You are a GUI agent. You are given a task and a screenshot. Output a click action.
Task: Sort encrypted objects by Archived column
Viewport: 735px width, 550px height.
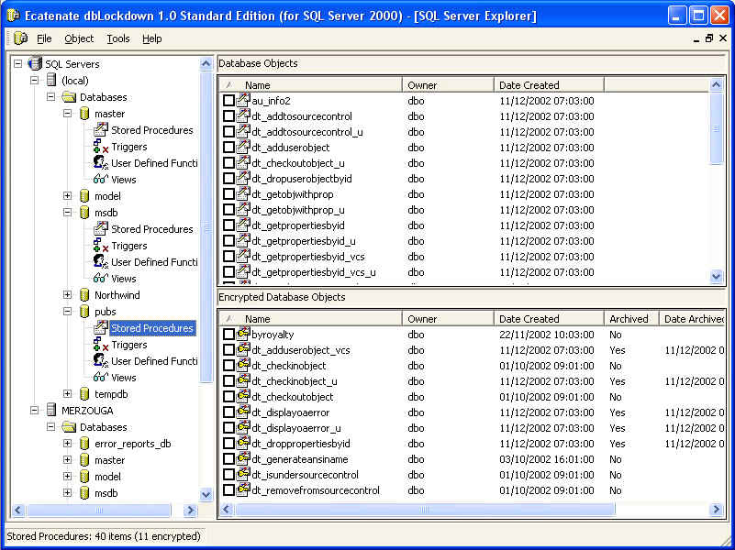tap(631, 319)
